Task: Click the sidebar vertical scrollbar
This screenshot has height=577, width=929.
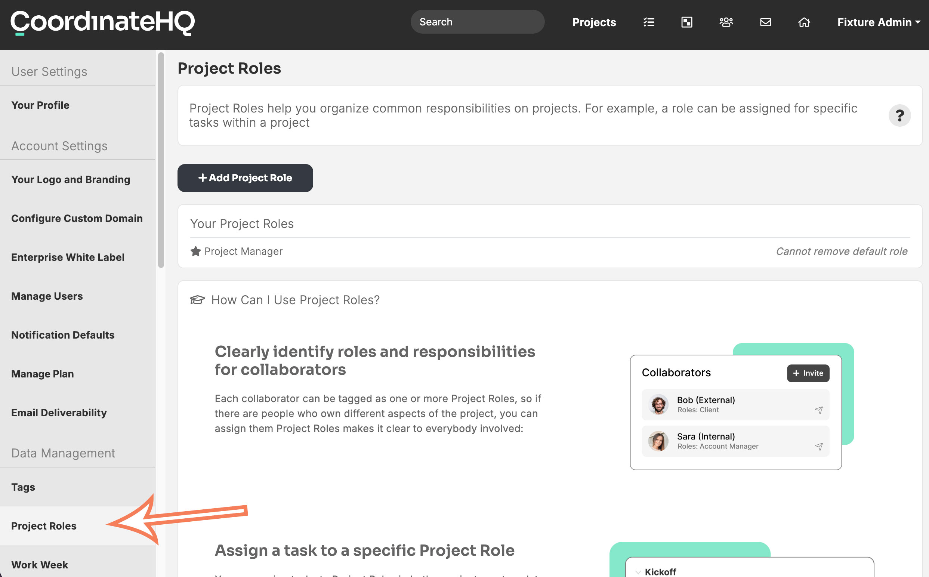Action: pos(161,160)
